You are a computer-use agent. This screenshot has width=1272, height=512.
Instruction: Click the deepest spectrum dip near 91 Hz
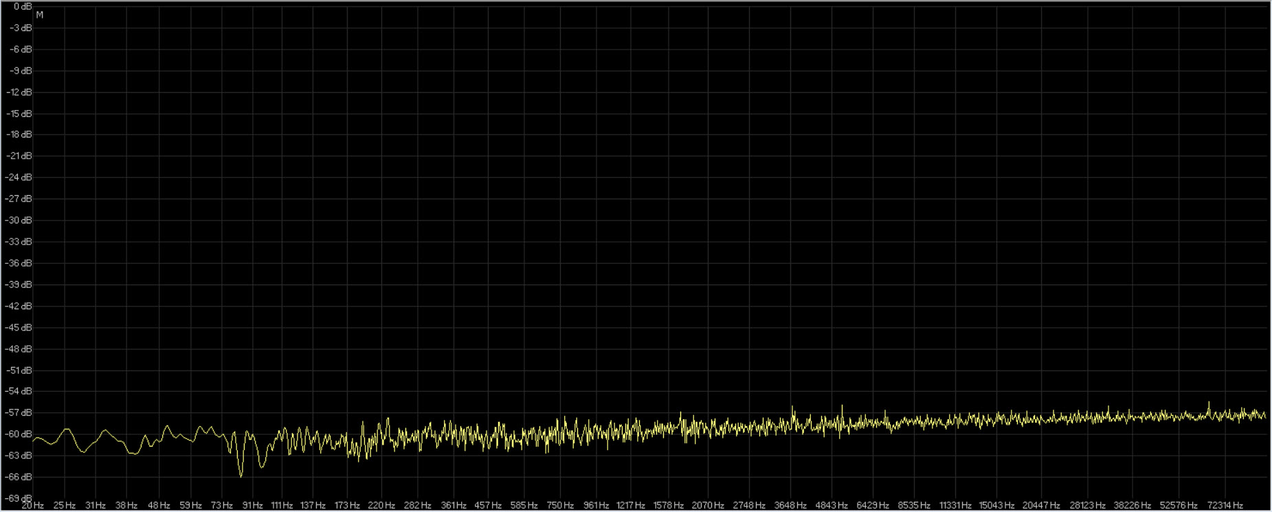[x=241, y=475]
